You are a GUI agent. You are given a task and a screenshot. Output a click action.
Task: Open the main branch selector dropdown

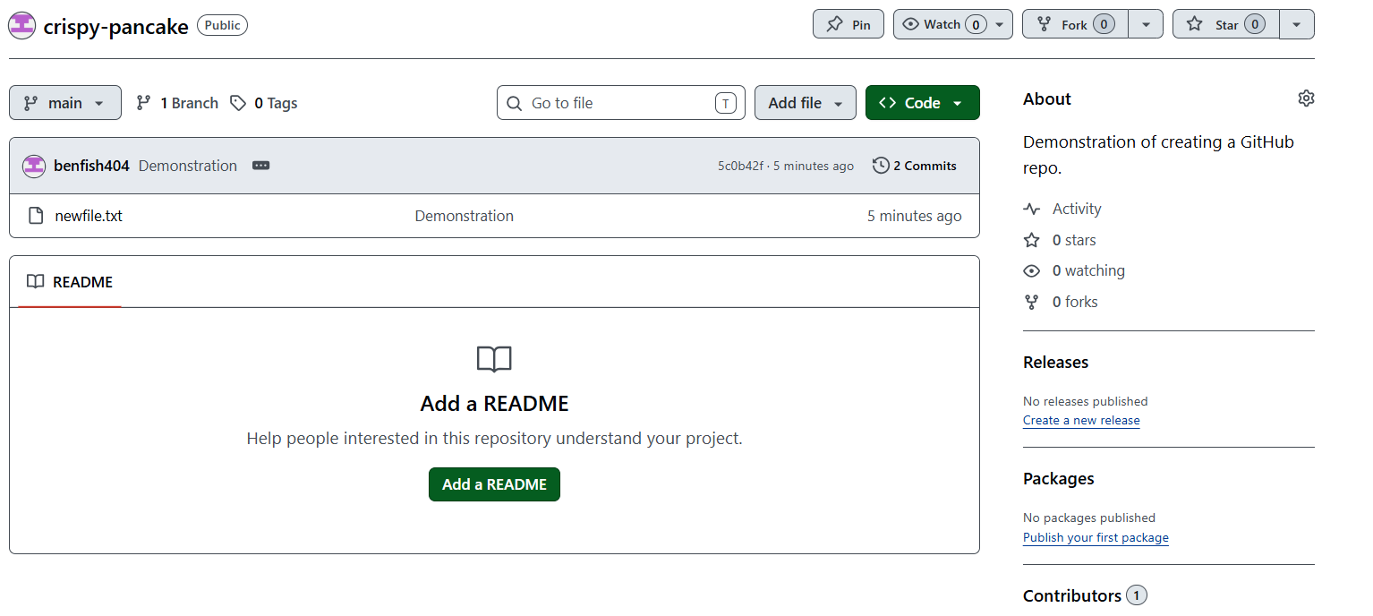coord(65,103)
